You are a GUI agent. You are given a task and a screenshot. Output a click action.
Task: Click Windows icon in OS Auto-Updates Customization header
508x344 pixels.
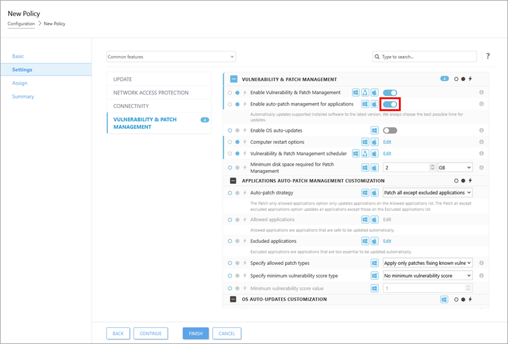point(444,299)
